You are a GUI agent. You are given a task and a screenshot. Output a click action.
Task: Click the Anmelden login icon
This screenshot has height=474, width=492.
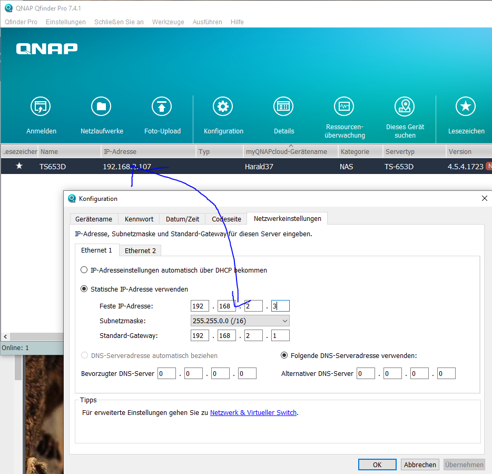coord(41,107)
